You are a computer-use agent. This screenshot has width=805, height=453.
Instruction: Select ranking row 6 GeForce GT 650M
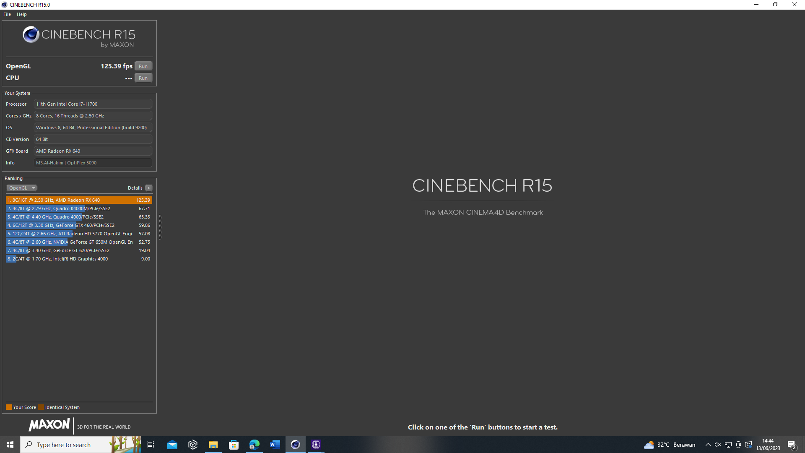tap(79, 242)
